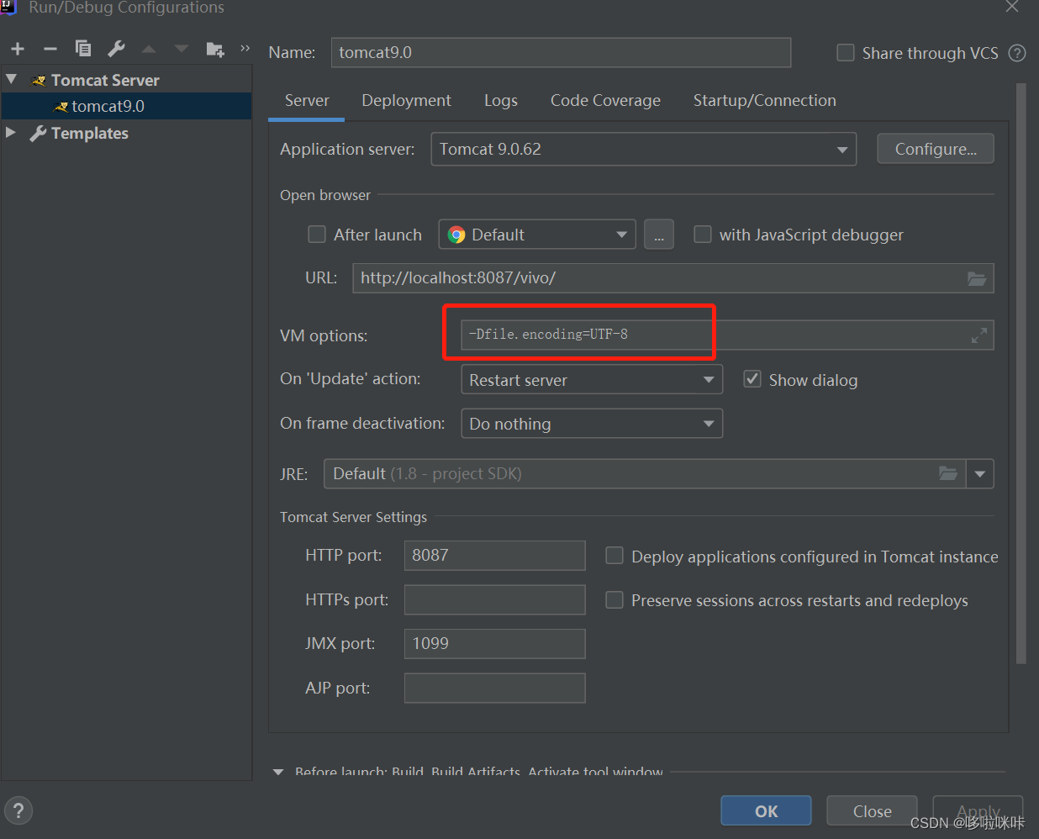Remove configuration with minus icon

pyautogui.click(x=50, y=49)
